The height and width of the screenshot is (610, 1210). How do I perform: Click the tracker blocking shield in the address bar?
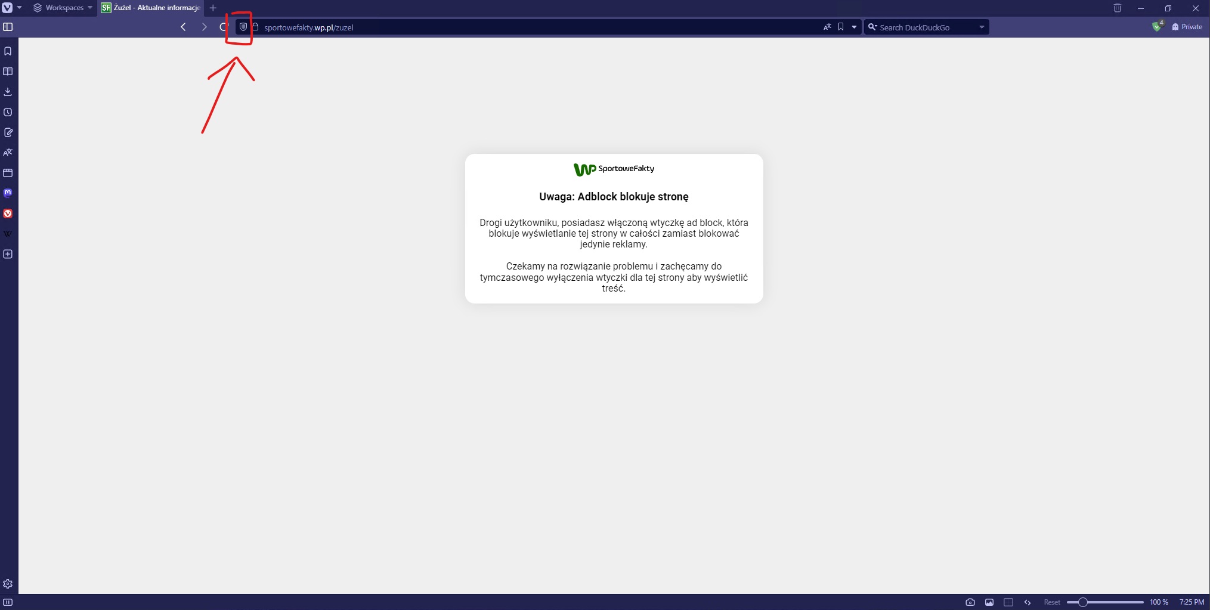(x=243, y=27)
